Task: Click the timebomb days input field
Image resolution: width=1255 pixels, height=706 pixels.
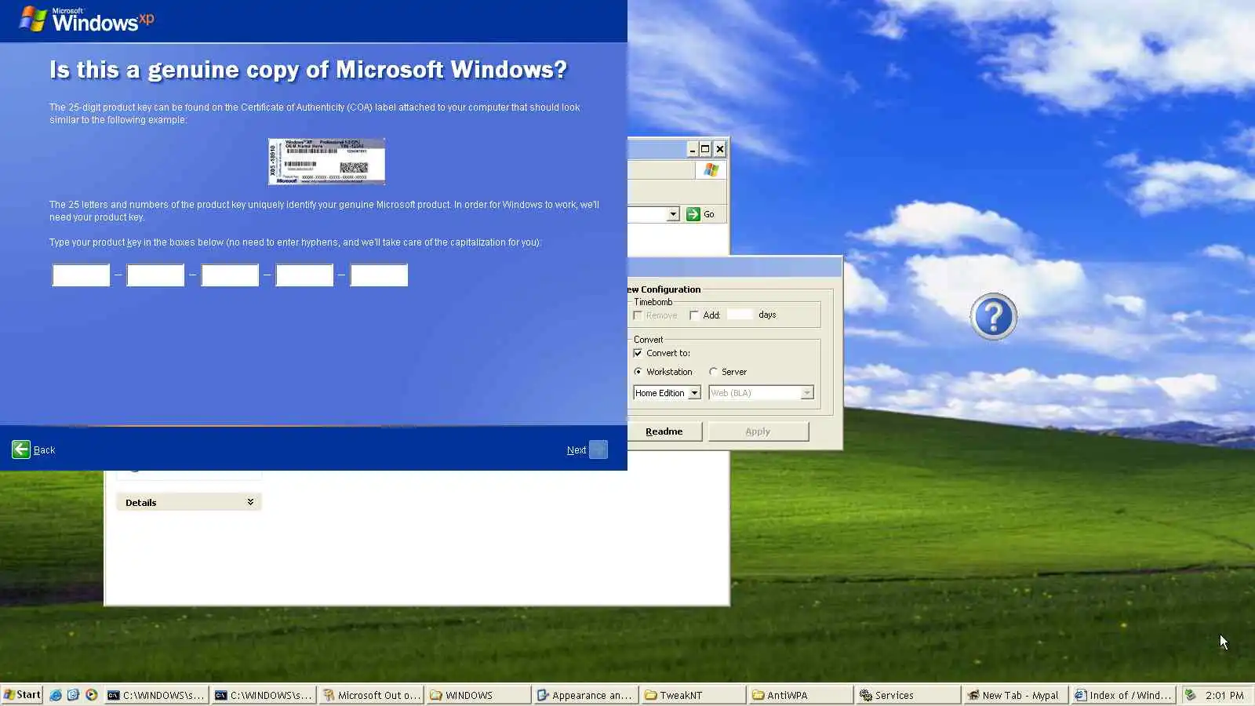Action: click(740, 315)
